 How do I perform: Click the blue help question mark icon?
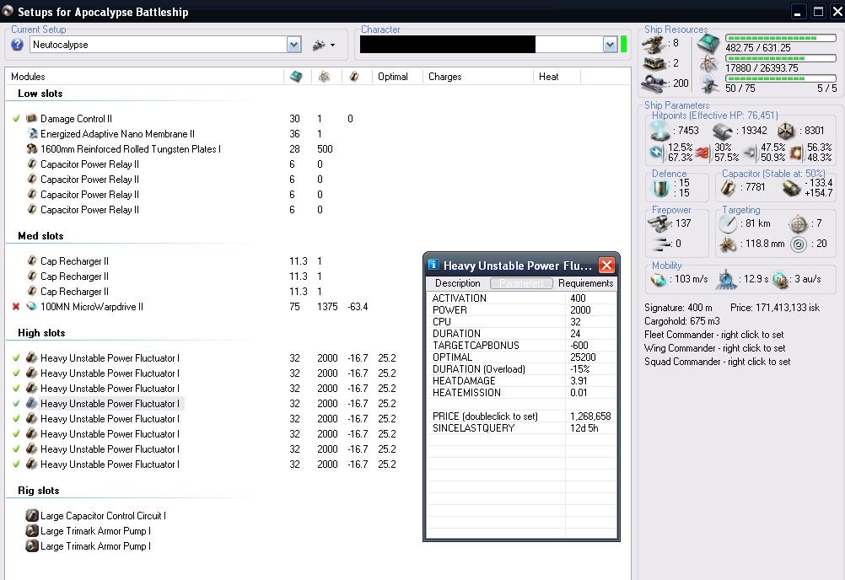tap(17, 45)
